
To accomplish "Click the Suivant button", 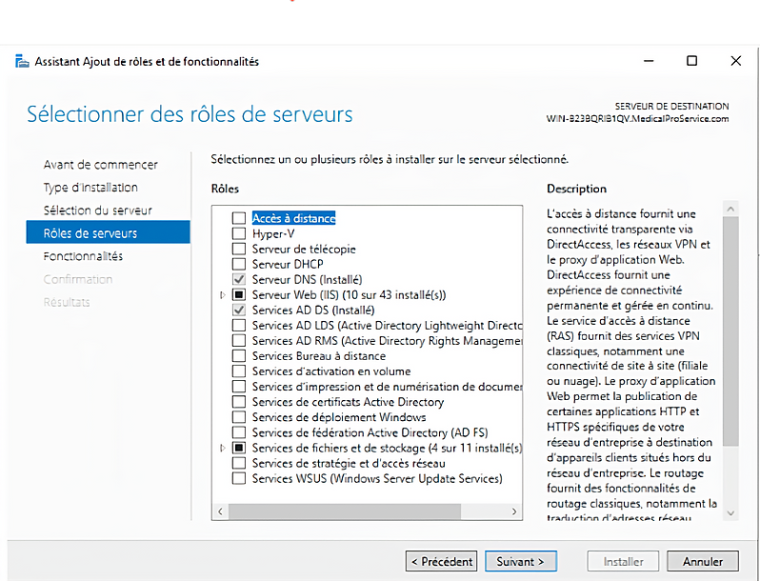I will (x=521, y=561).
